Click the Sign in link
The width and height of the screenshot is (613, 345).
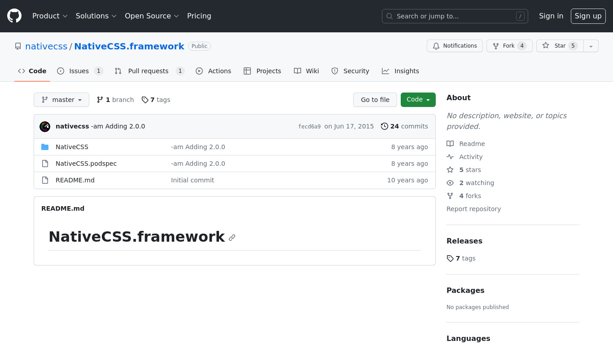551,16
